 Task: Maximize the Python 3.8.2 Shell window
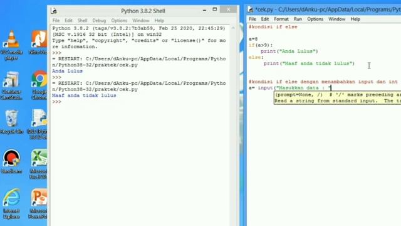click(x=214, y=9)
